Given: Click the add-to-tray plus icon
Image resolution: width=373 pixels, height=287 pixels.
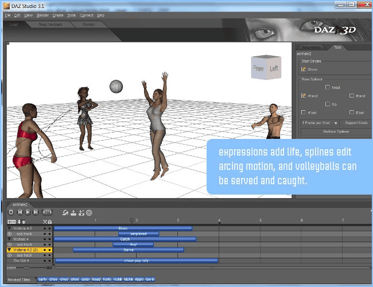Looking at the screenshot, I should click(x=73, y=213).
